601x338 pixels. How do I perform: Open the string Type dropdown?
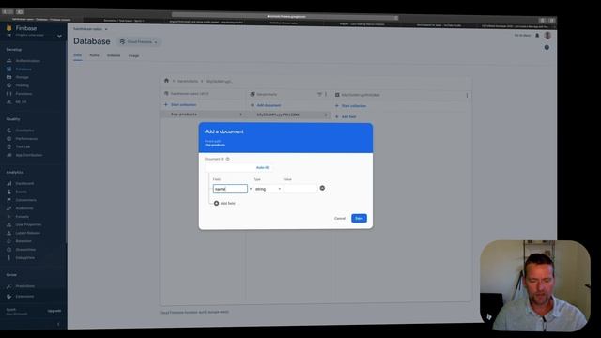pyautogui.click(x=268, y=189)
